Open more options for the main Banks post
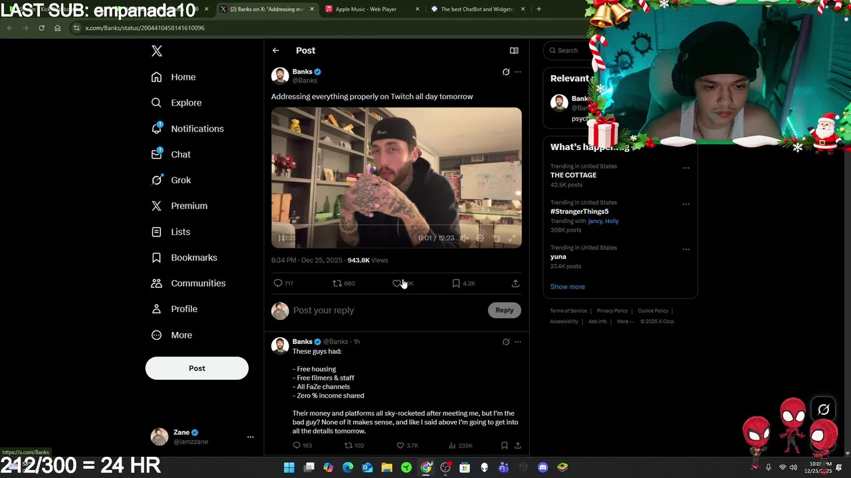The image size is (851, 478). tap(518, 72)
